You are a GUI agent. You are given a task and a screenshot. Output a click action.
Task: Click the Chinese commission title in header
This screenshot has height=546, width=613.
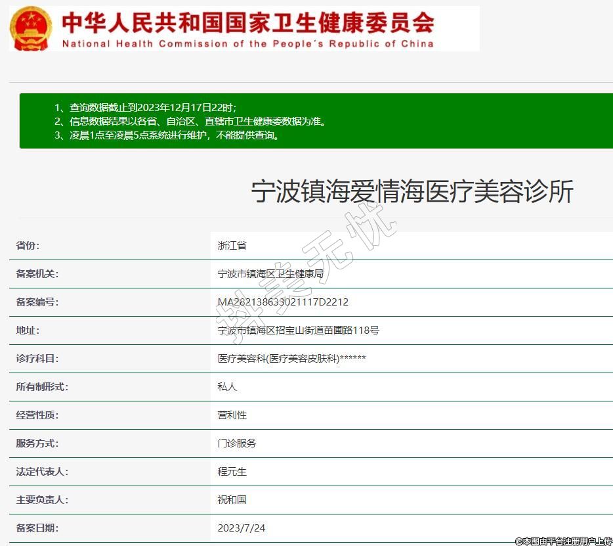pyautogui.click(x=247, y=22)
